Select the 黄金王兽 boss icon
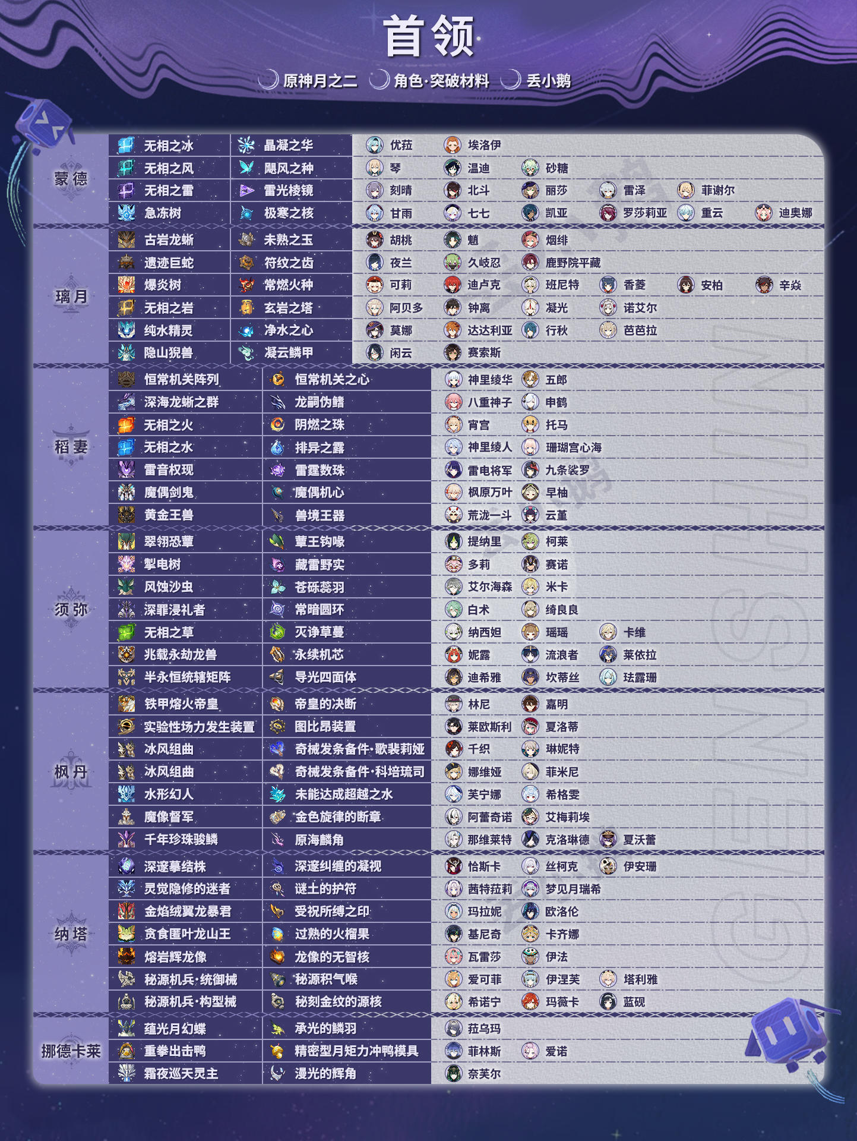Image resolution: width=857 pixels, height=1141 pixels. (x=126, y=515)
